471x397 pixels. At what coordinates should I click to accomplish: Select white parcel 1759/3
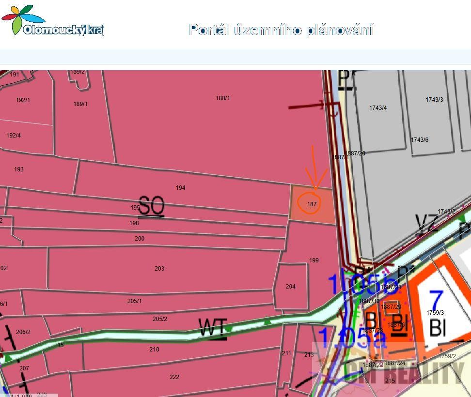click(x=435, y=313)
